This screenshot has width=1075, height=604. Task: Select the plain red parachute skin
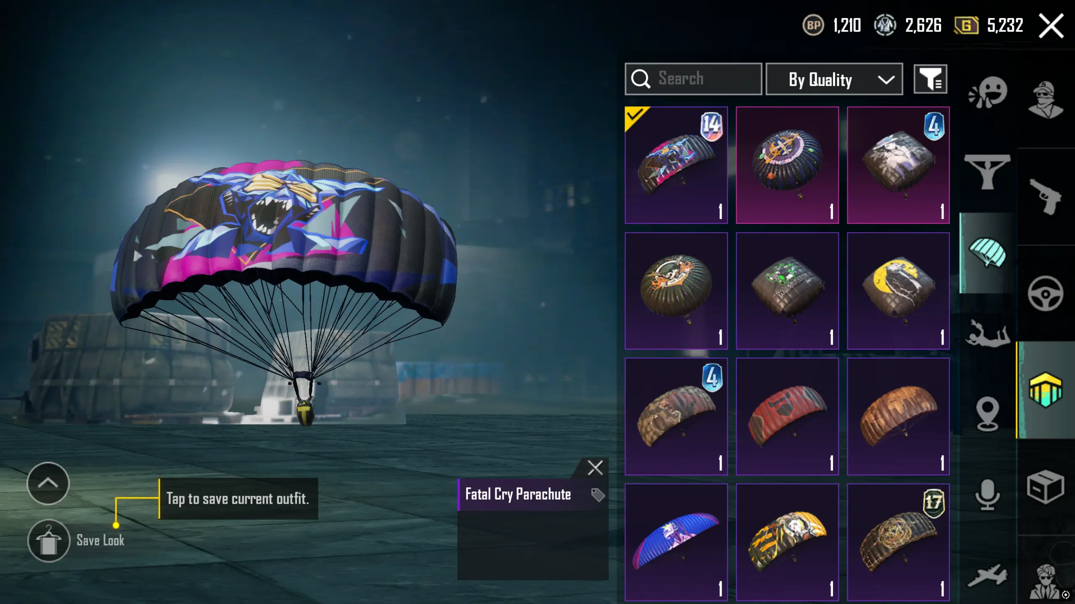point(787,416)
